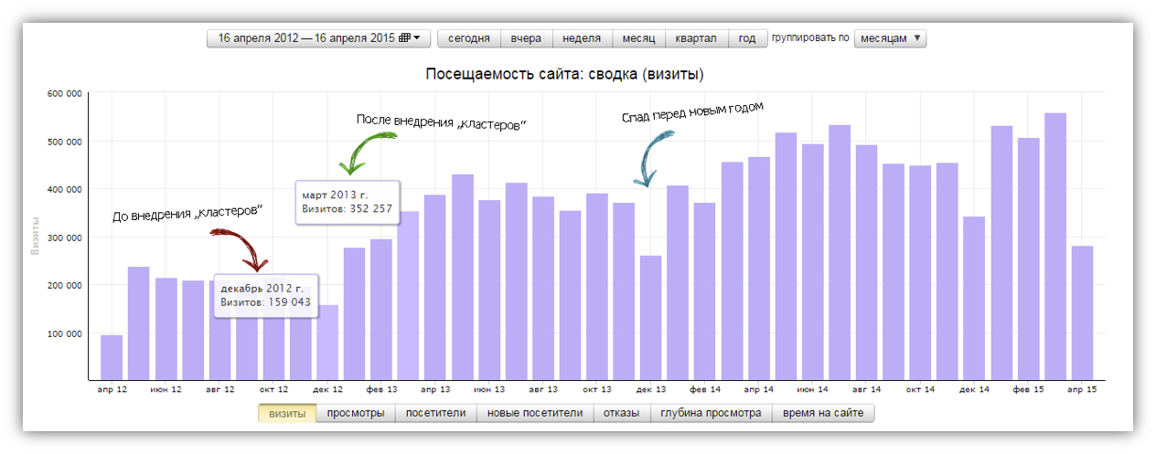Click the bar above фев 13
Screen dimensions: 1156x454
[x=381, y=310]
